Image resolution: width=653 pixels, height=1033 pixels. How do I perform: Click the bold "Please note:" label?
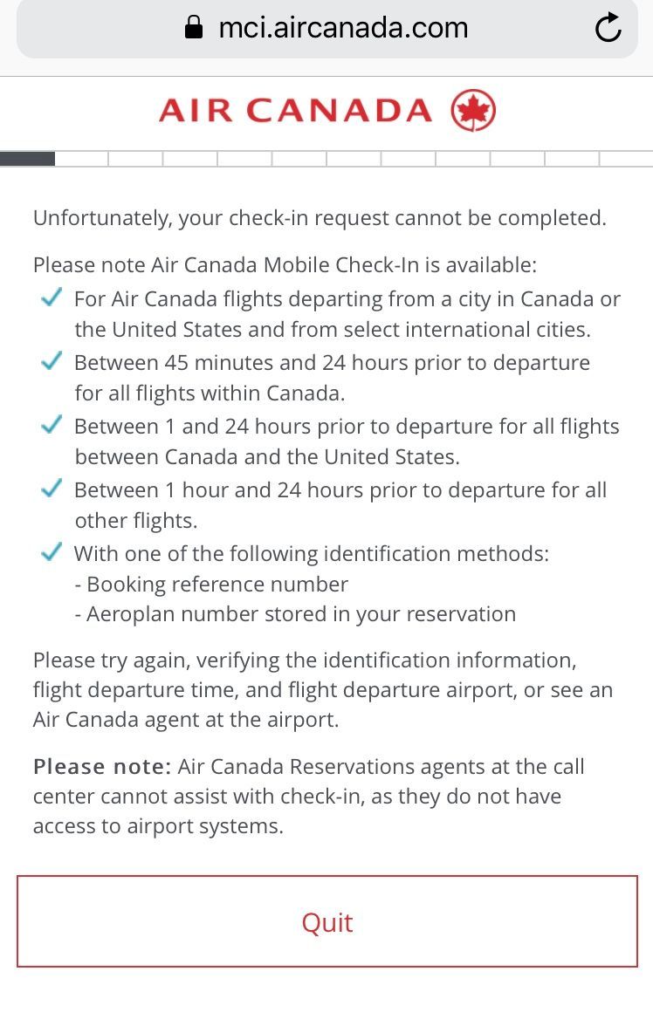pos(101,767)
